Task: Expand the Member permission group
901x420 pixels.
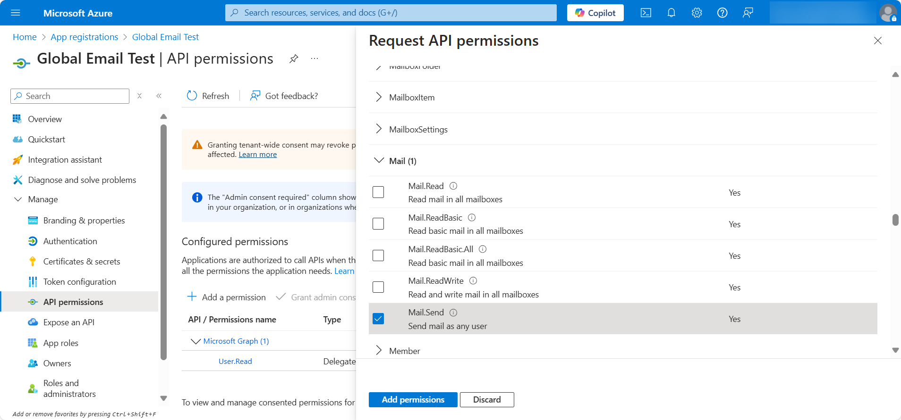Action: click(x=378, y=350)
